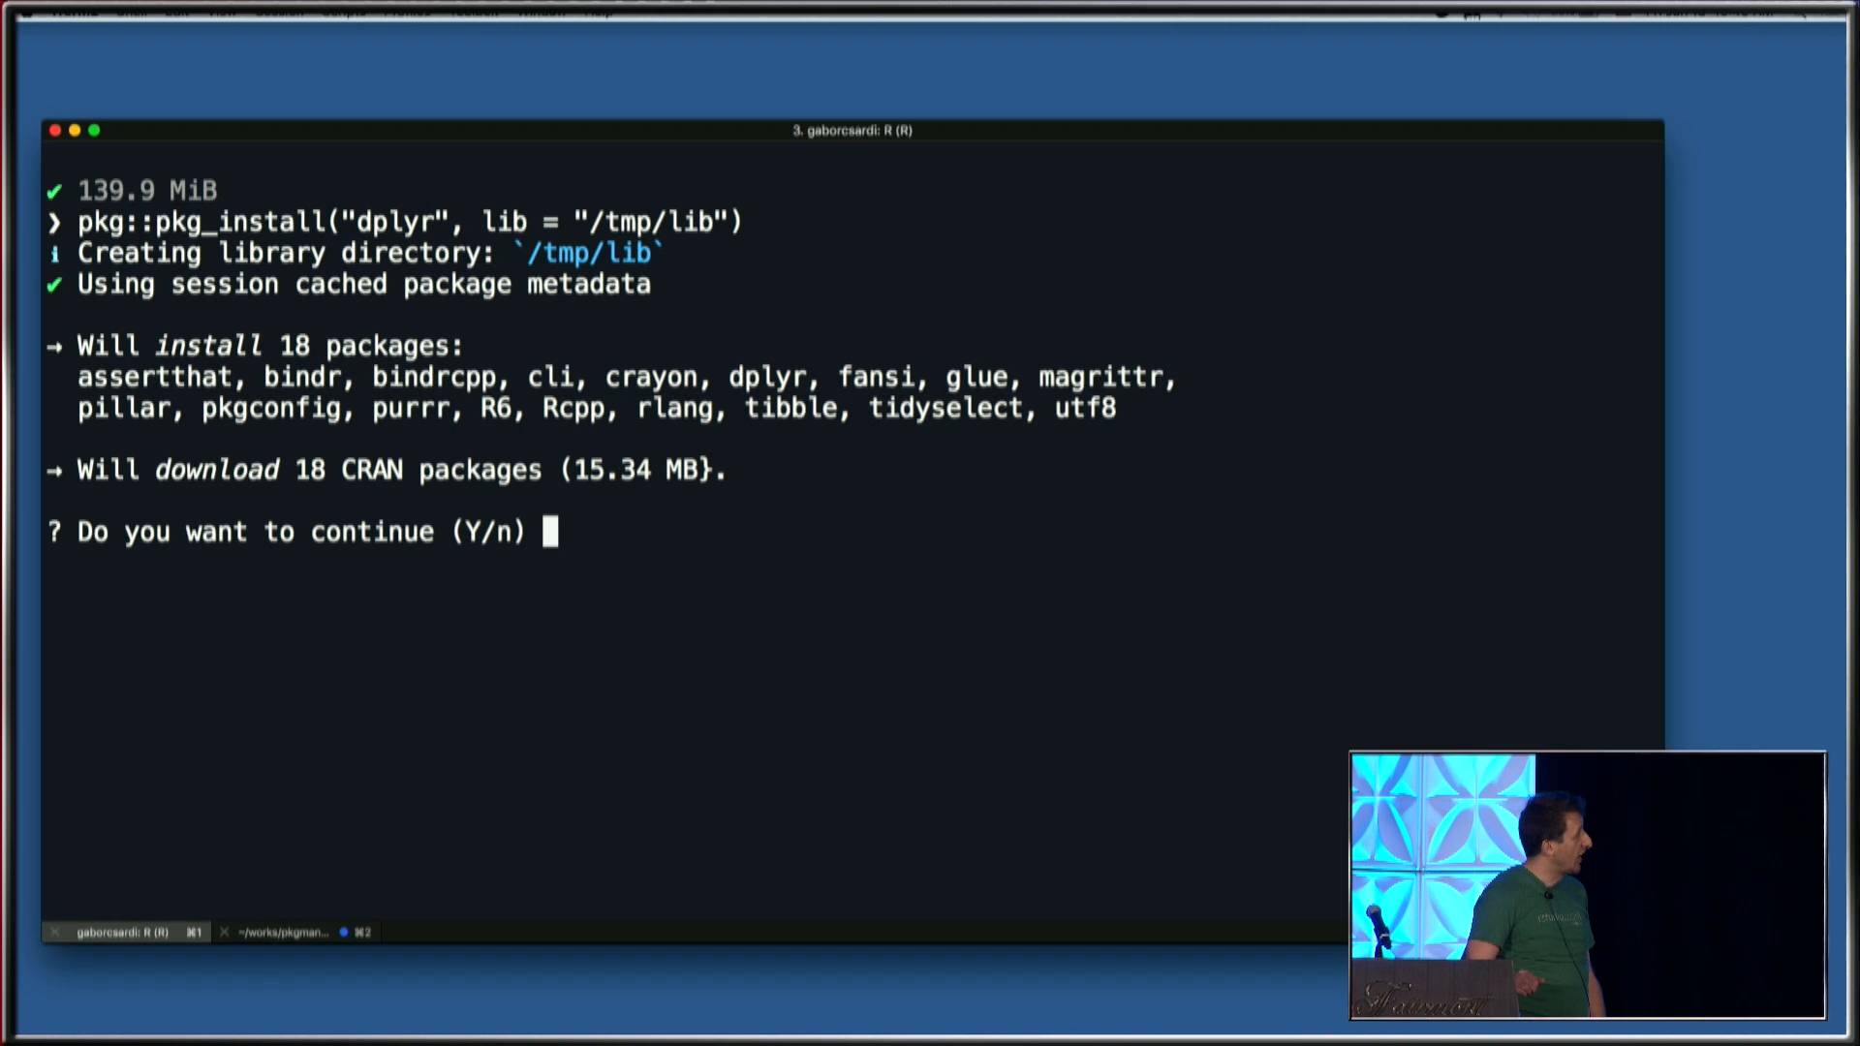Click the terminal cursor after (Y/n) prompt
Viewport: 1860px width, 1046px height.
[x=550, y=532]
